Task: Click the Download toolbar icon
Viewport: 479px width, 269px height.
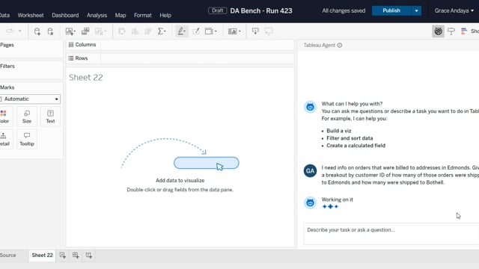Action: [x=255, y=31]
